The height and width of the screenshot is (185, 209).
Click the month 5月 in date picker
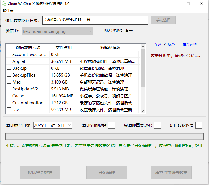point(52,125)
